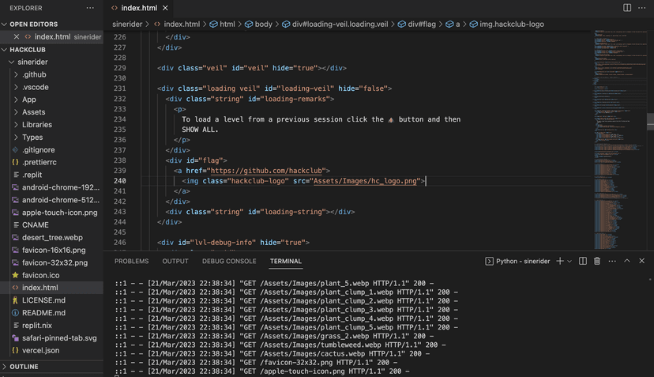The image size is (654, 377).
Task: Close the terminal panel with X
Action: pos(641,261)
